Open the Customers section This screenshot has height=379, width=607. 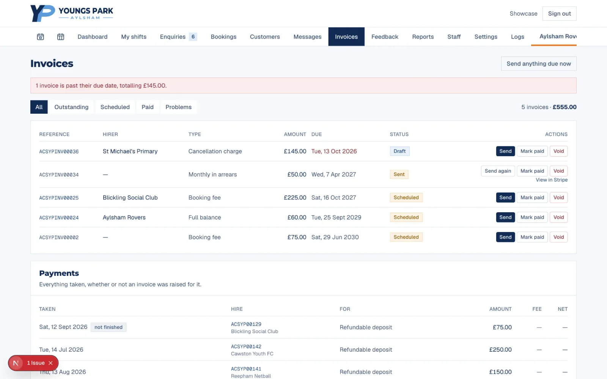(265, 37)
